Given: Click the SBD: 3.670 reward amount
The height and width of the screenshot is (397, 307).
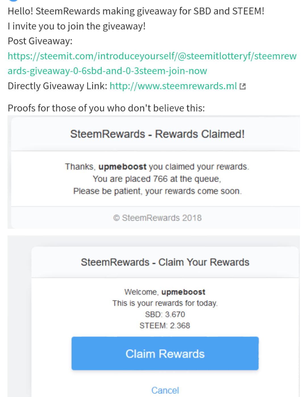Looking at the screenshot, I should click(x=165, y=314).
